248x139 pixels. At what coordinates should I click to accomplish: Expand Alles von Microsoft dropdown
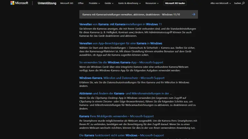click(221, 3)
